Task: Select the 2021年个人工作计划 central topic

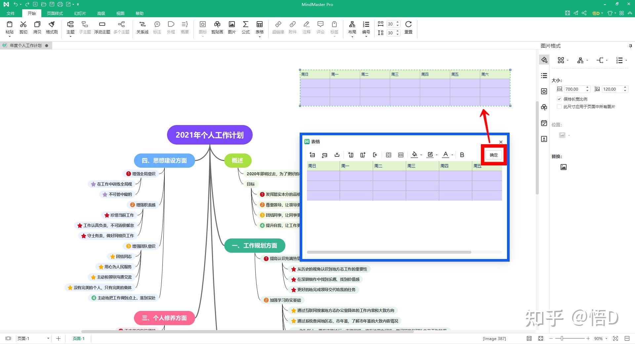Action: coord(210,135)
